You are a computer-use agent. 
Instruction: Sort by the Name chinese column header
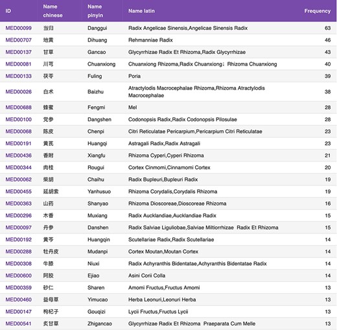tap(52, 11)
